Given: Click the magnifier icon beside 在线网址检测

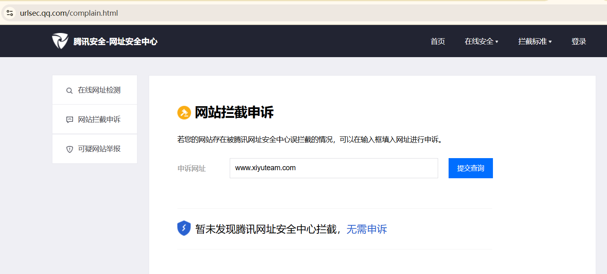Looking at the screenshot, I should tap(69, 91).
